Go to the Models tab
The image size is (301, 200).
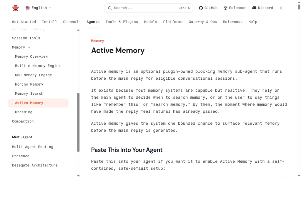click(151, 22)
